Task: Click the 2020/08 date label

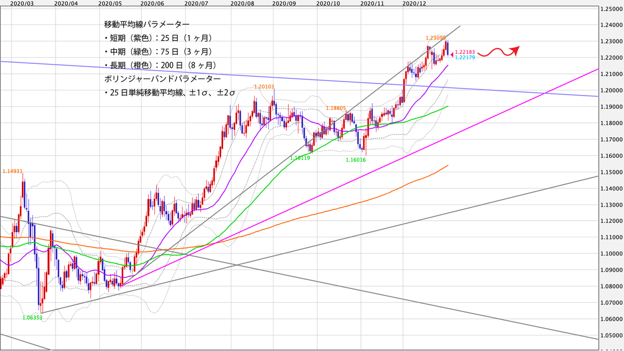Action: (242, 3)
